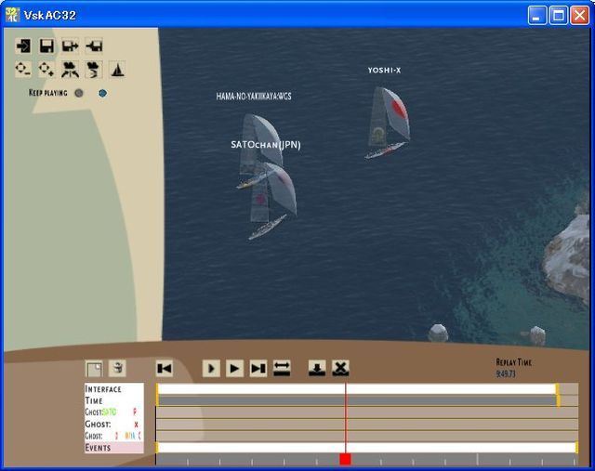
Task: Click the export replay disk-arrow icon
Action: click(71, 46)
